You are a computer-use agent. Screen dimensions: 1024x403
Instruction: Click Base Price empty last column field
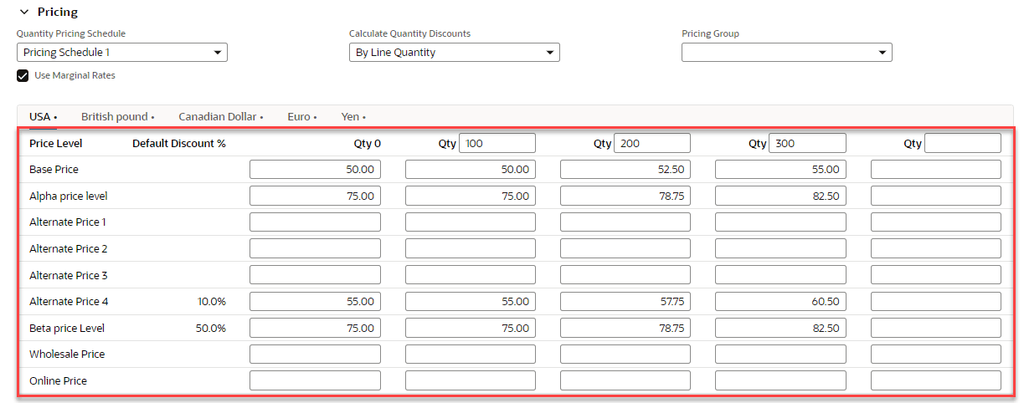point(936,170)
